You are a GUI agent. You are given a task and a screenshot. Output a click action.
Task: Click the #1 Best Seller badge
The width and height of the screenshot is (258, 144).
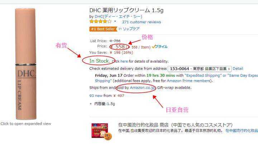tap(103, 29)
